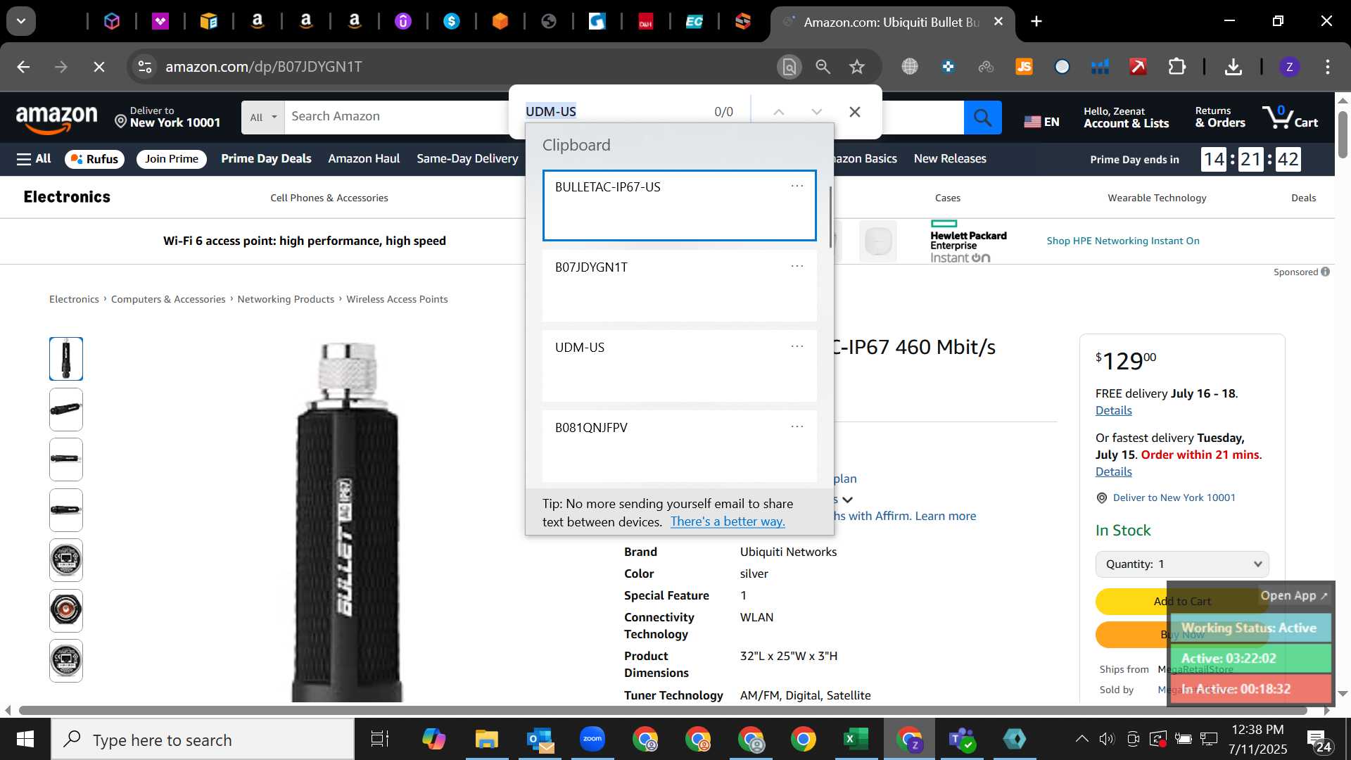Click the orange search magnifier button

pos(982,117)
